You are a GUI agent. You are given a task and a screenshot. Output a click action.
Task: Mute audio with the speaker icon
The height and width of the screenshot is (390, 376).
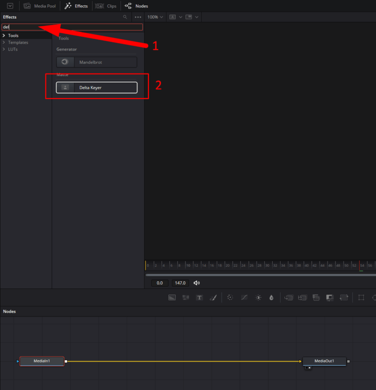tap(197, 283)
